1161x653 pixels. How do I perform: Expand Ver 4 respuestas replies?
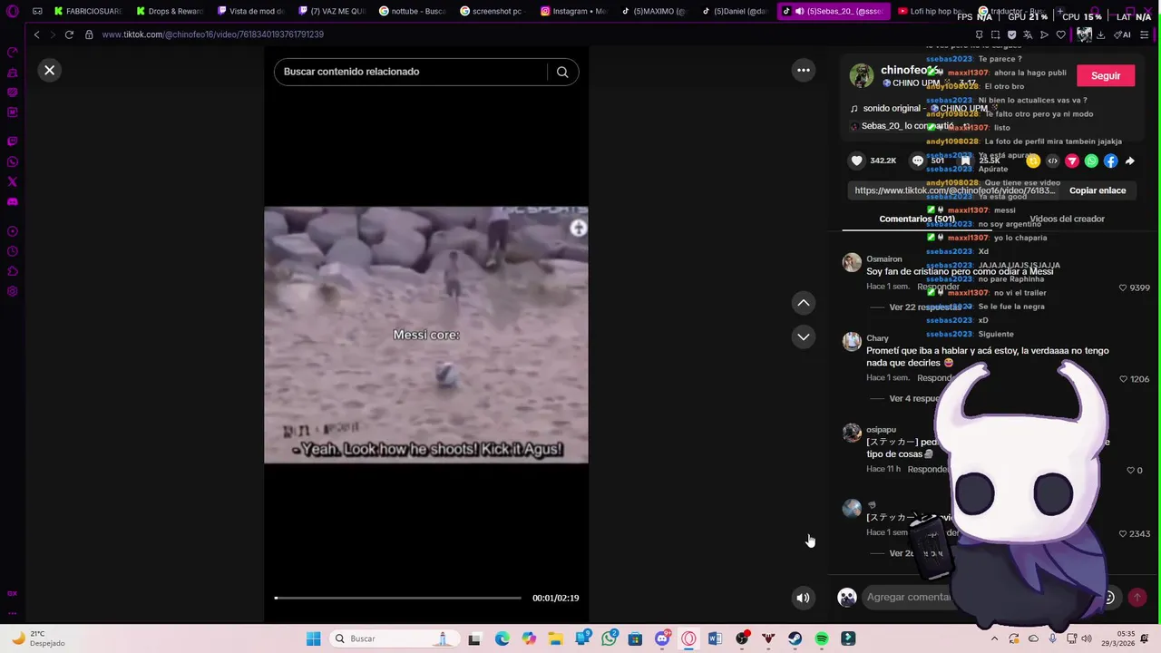click(x=916, y=398)
